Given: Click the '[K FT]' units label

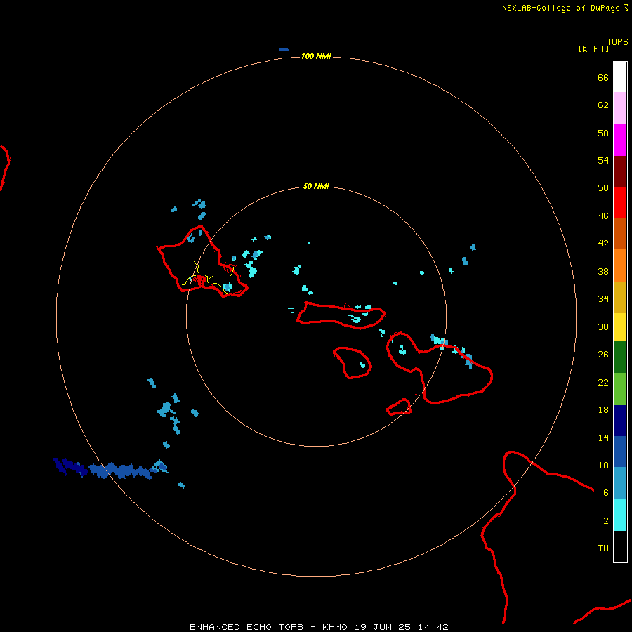Looking at the screenshot, I should coord(593,48).
